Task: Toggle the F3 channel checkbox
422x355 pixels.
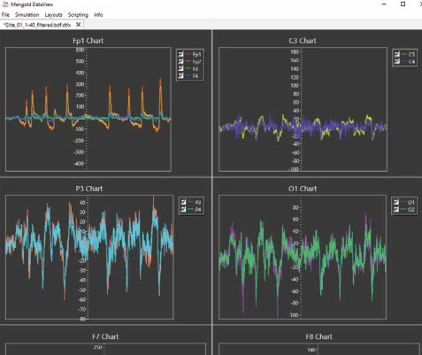Action: coord(181,68)
